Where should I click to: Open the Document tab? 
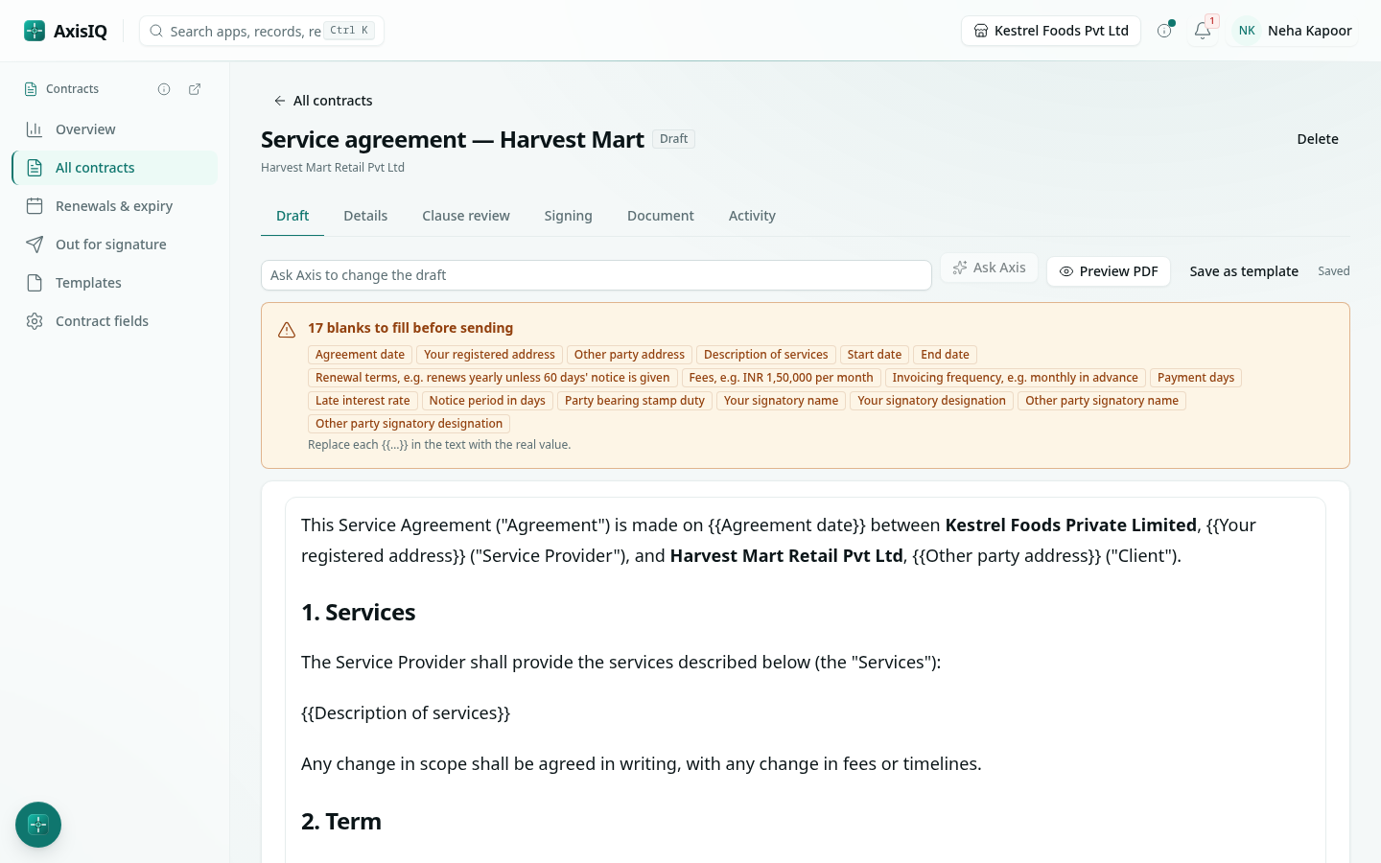(x=661, y=216)
